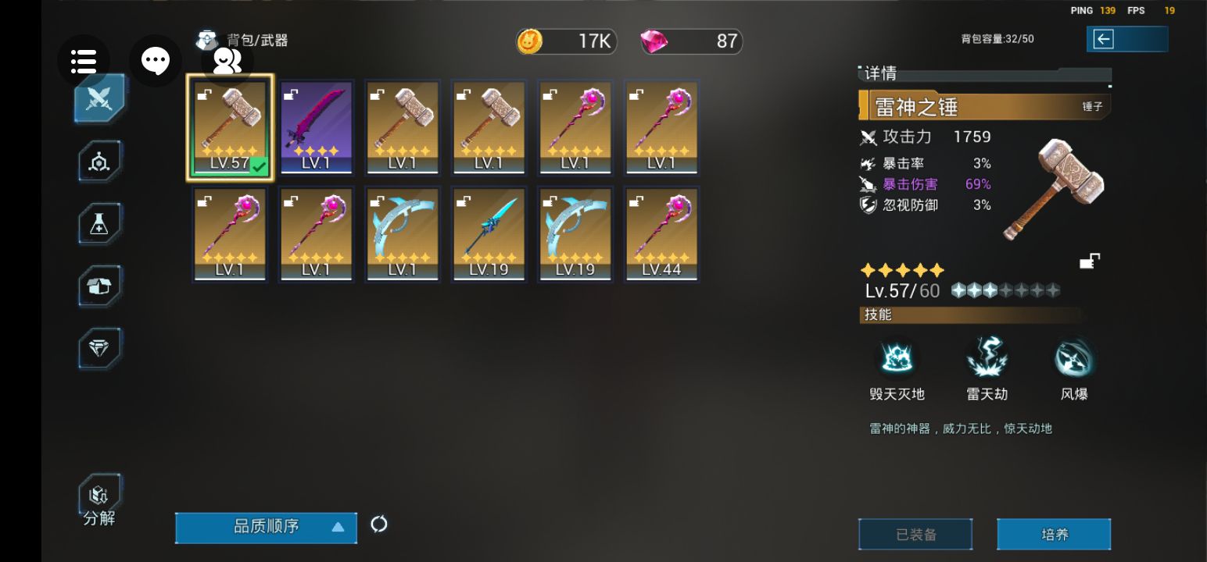Tap the 雷天劫 lightning skill icon
1207x562 pixels.
(x=987, y=359)
